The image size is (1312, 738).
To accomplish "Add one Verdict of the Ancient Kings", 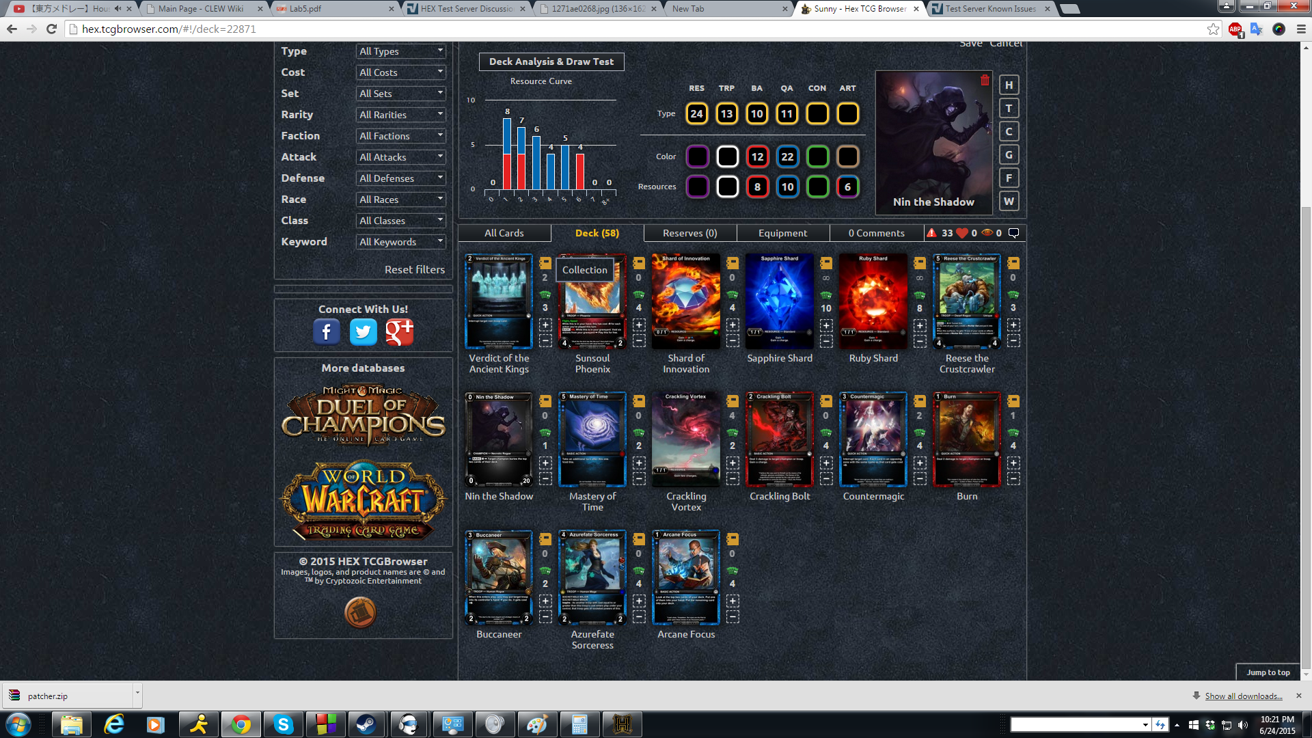I will 545,325.
